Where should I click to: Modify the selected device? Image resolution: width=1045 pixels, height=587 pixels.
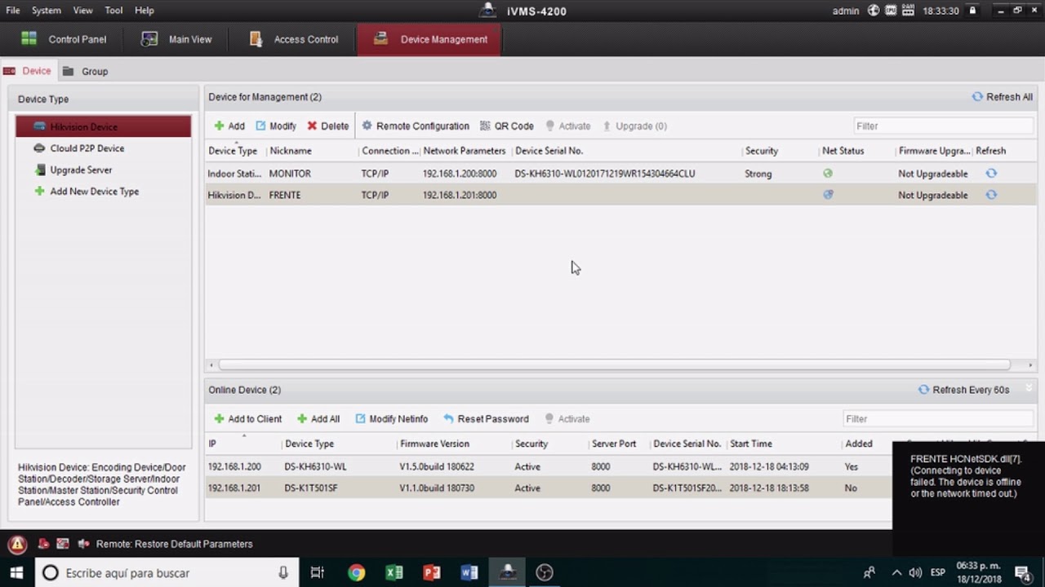coord(276,126)
